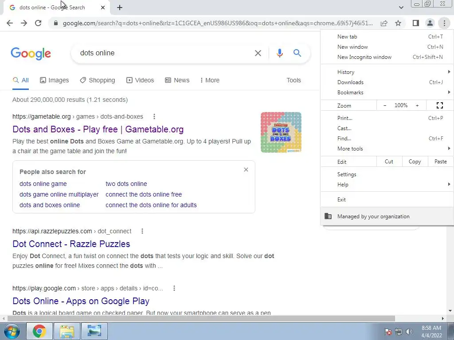
Task: Choose Exit in Chrome menu
Action: [387, 200]
